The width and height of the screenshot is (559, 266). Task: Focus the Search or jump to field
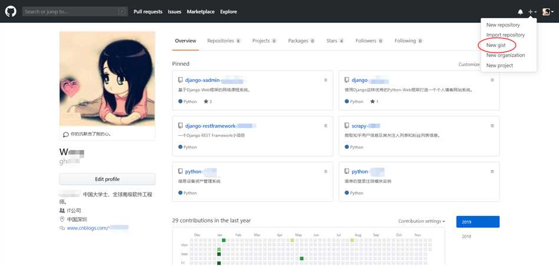click(75, 12)
